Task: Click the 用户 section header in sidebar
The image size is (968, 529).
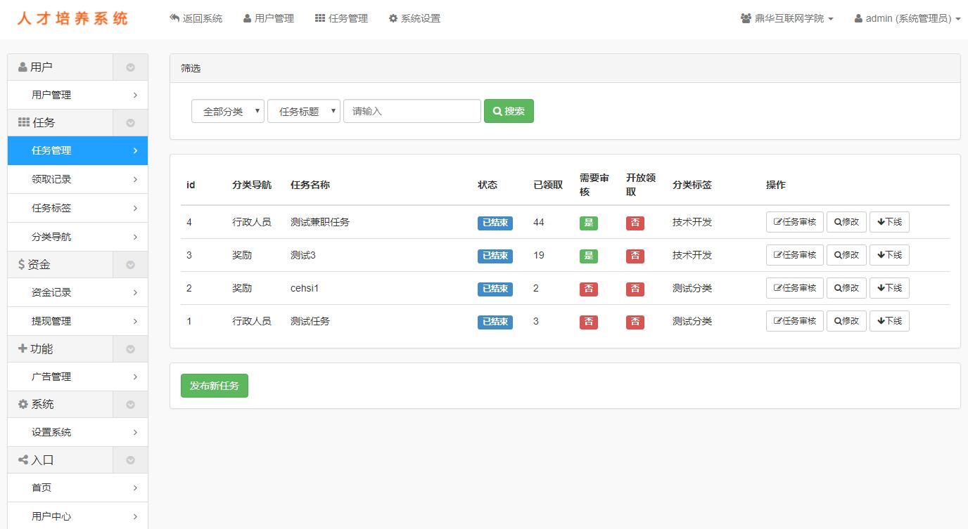Action: pos(60,67)
